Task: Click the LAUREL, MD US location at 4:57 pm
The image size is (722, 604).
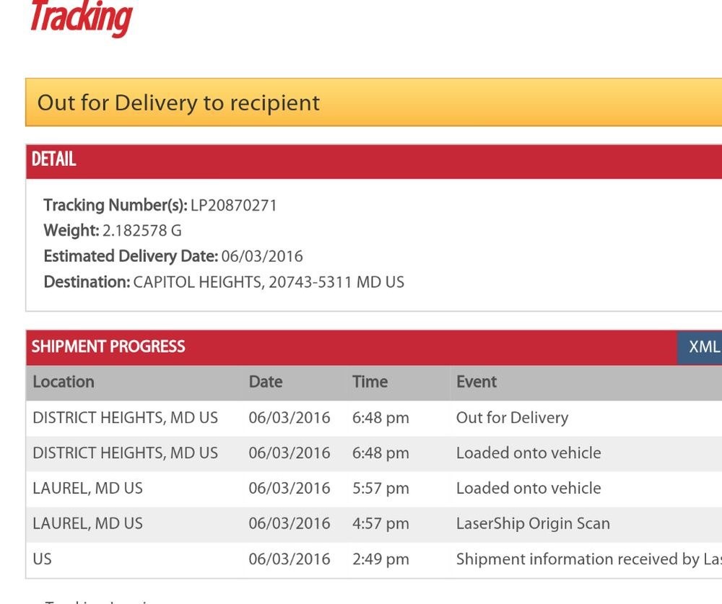Action: pyautogui.click(x=88, y=524)
